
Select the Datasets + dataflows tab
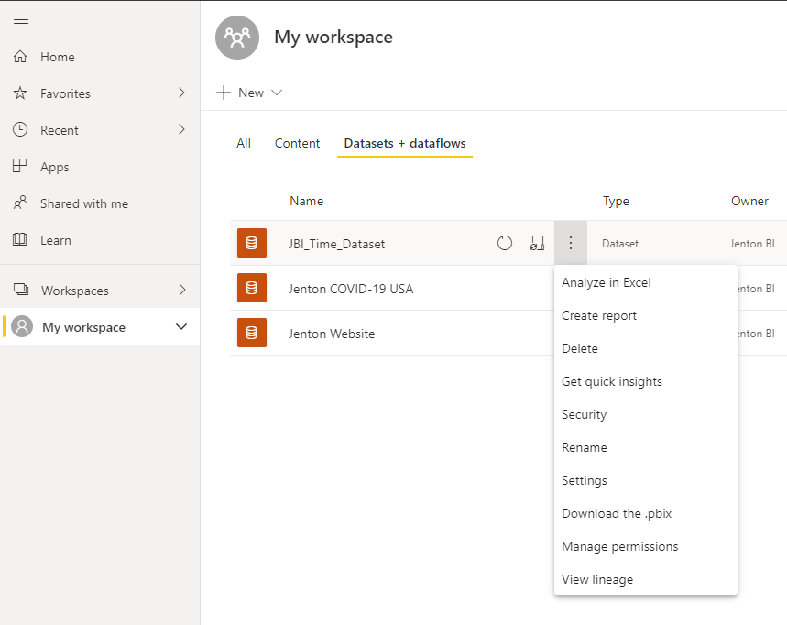click(405, 144)
